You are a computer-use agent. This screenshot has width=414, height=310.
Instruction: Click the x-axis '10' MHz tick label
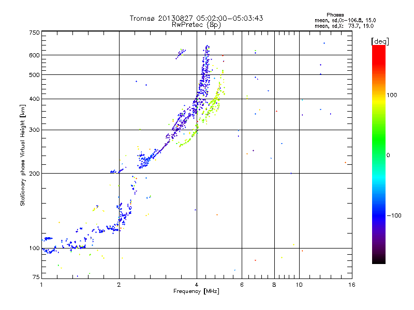(x=299, y=285)
